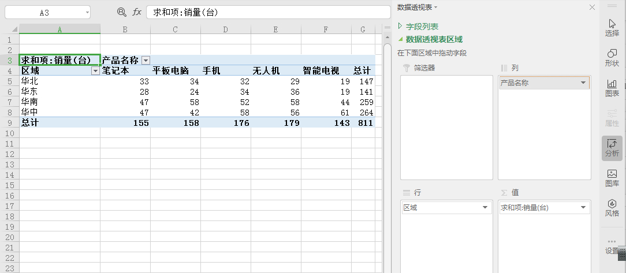Open the 数据透视表 pane title dropdown
The width and height of the screenshot is (626, 273).
(435, 7)
